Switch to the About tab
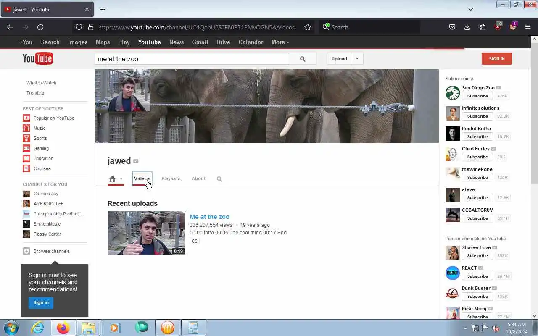Screen dimensions: 538x336 [198, 178]
